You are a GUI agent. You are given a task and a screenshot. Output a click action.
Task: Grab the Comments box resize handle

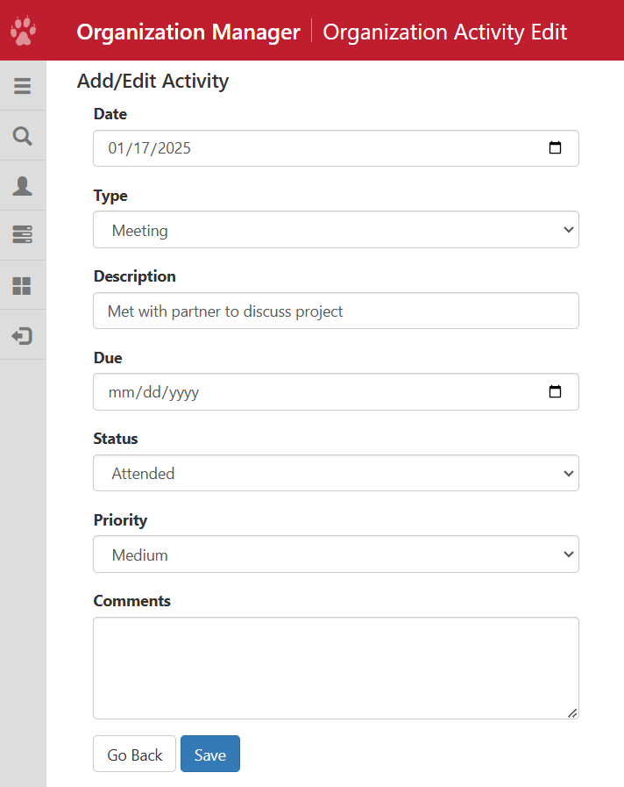pyautogui.click(x=572, y=713)
